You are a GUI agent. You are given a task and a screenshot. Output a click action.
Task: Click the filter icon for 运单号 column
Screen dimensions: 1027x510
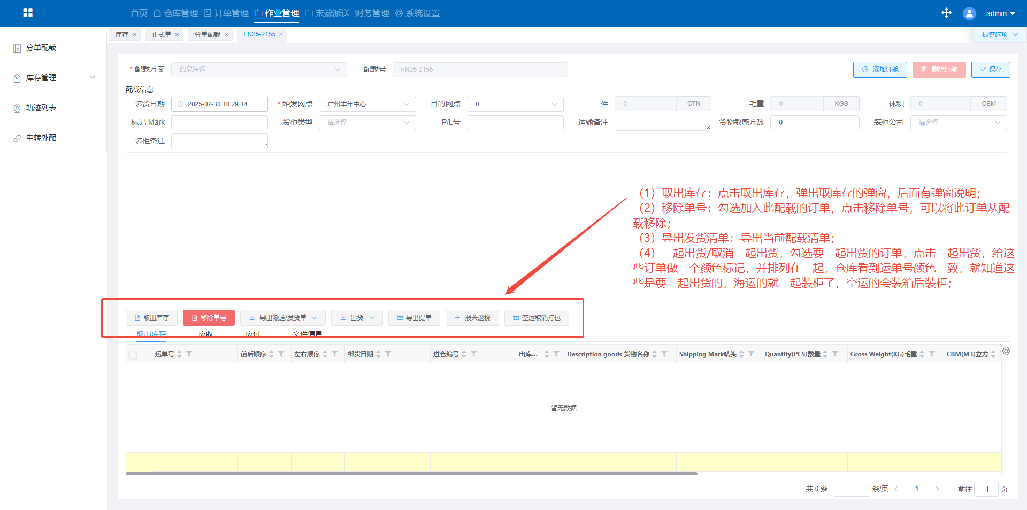coord(189,354)
